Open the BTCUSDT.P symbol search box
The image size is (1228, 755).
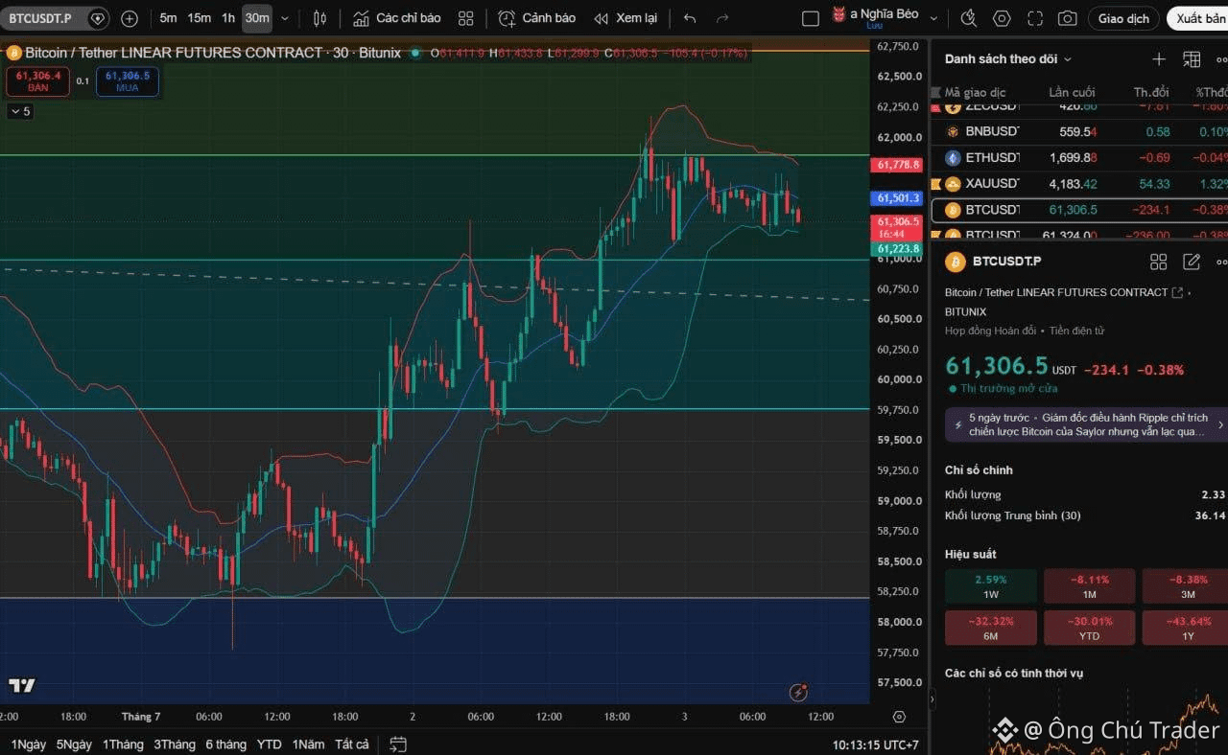click(x=57, y=18)
